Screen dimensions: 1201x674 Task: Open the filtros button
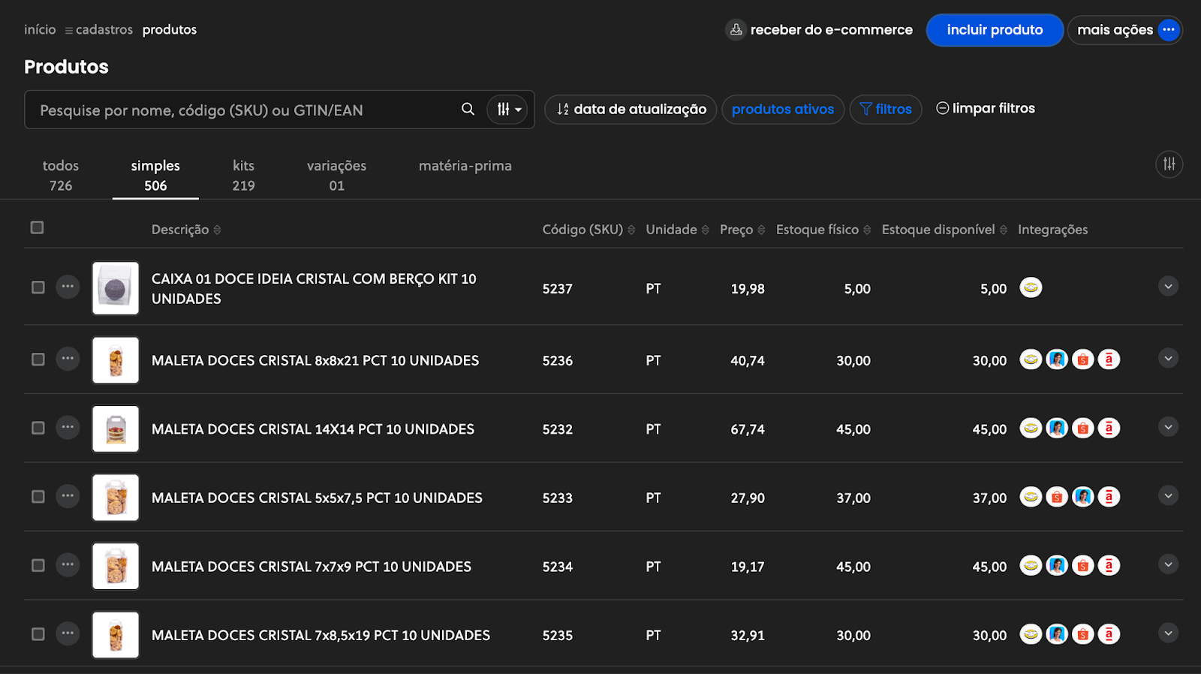pos(886,110)
